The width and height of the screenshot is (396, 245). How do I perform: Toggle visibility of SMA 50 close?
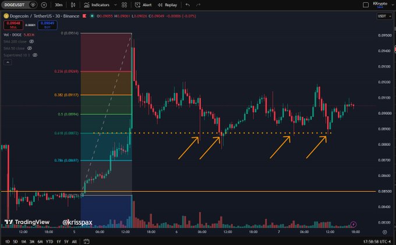tap(30, 48)
